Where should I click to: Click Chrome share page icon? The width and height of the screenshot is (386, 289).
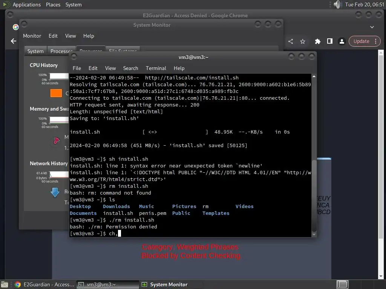click(x=291, y=41)
